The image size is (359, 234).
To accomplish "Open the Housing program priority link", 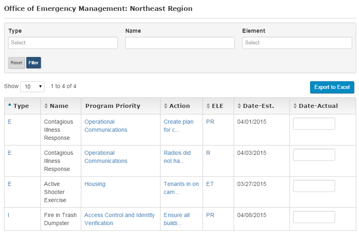I will click(x=95, y=184).
